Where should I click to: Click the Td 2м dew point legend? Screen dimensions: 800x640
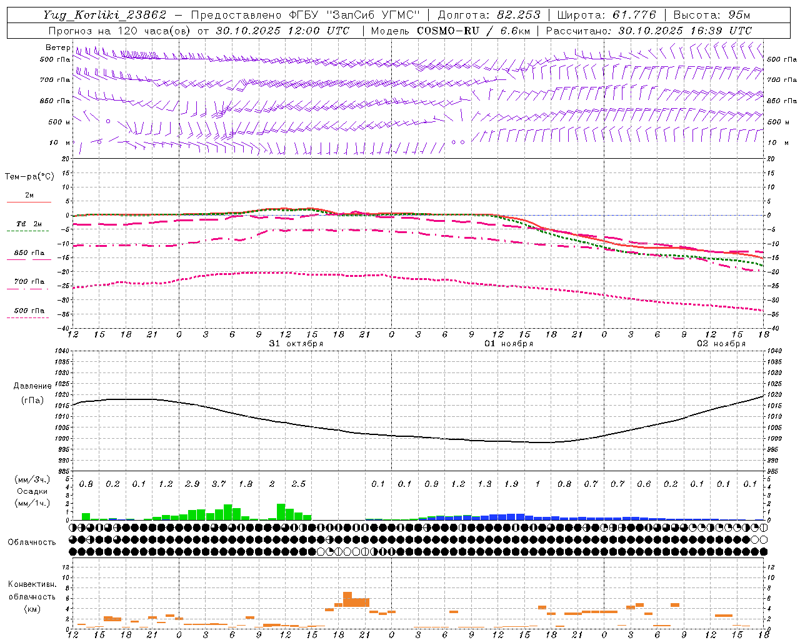click(29, 224)
